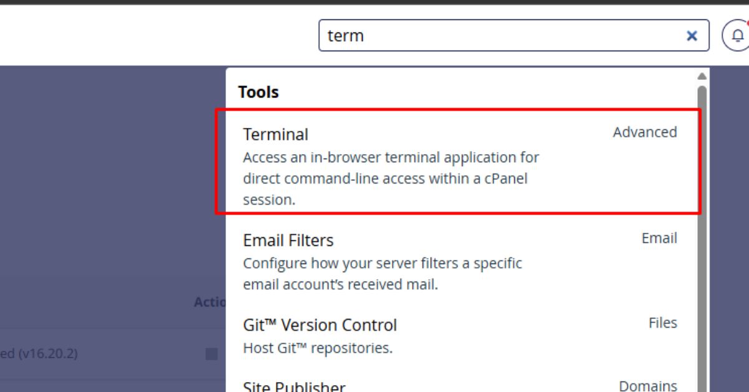749x392 pixels.
Task: Open the notifications bell
Action: click(x=737, y=36)
